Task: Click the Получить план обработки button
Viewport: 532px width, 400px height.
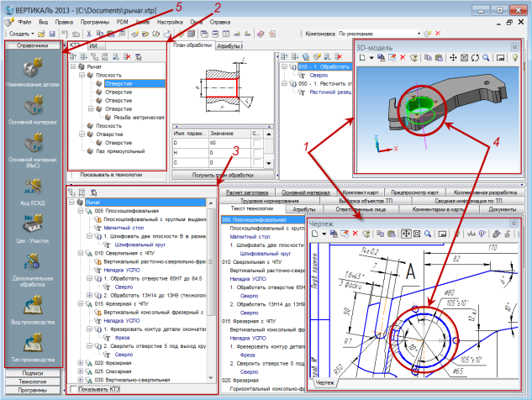Action: tap(220, 174)
